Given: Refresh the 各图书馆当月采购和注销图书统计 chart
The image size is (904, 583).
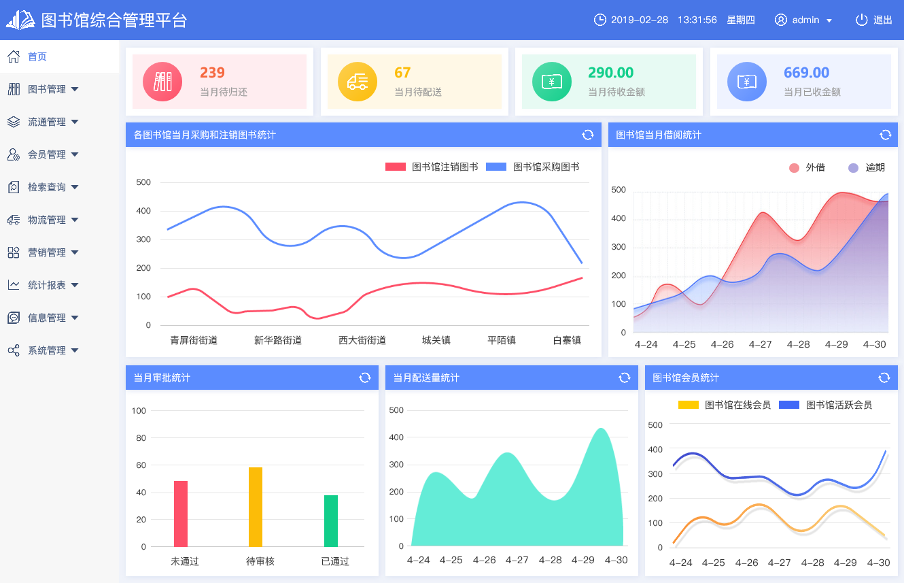Looking at the screenshot, I should [x=588, y=135].
